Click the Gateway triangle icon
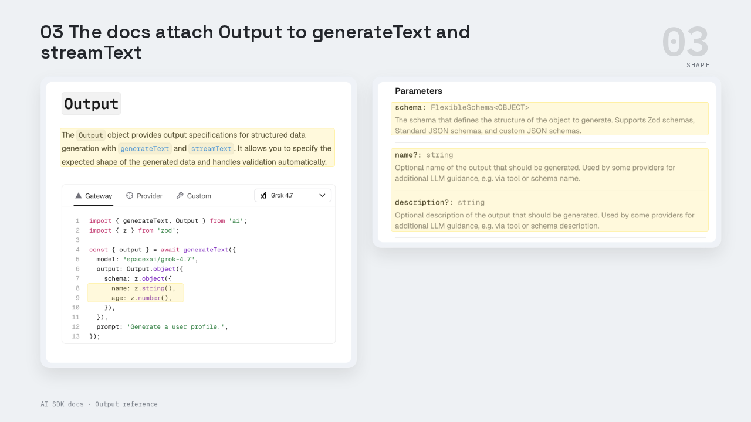Screen dimensions: 751x422 78,196
